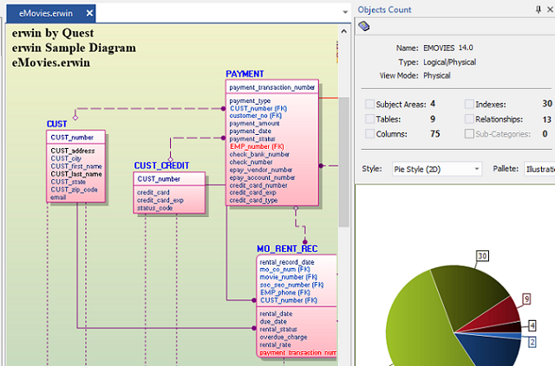The height and width of the screenshot is (366, 555).
Task: Click the red EMP_number (FK) column
Action: tap(257, 146)
